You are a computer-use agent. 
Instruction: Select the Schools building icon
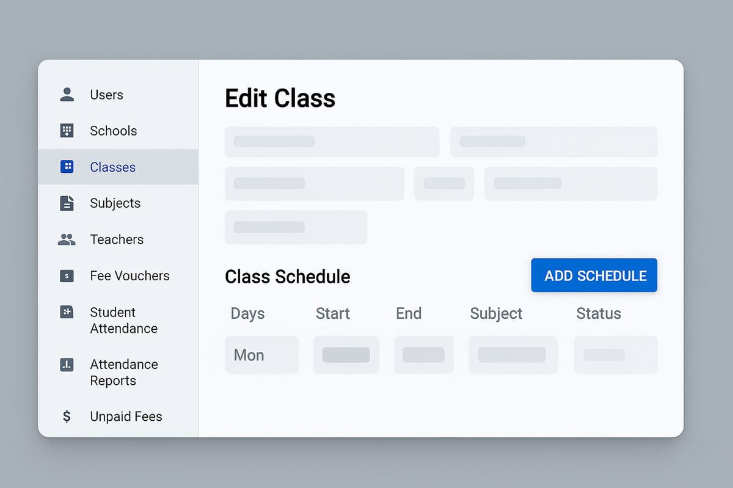(x=67, y=131)
